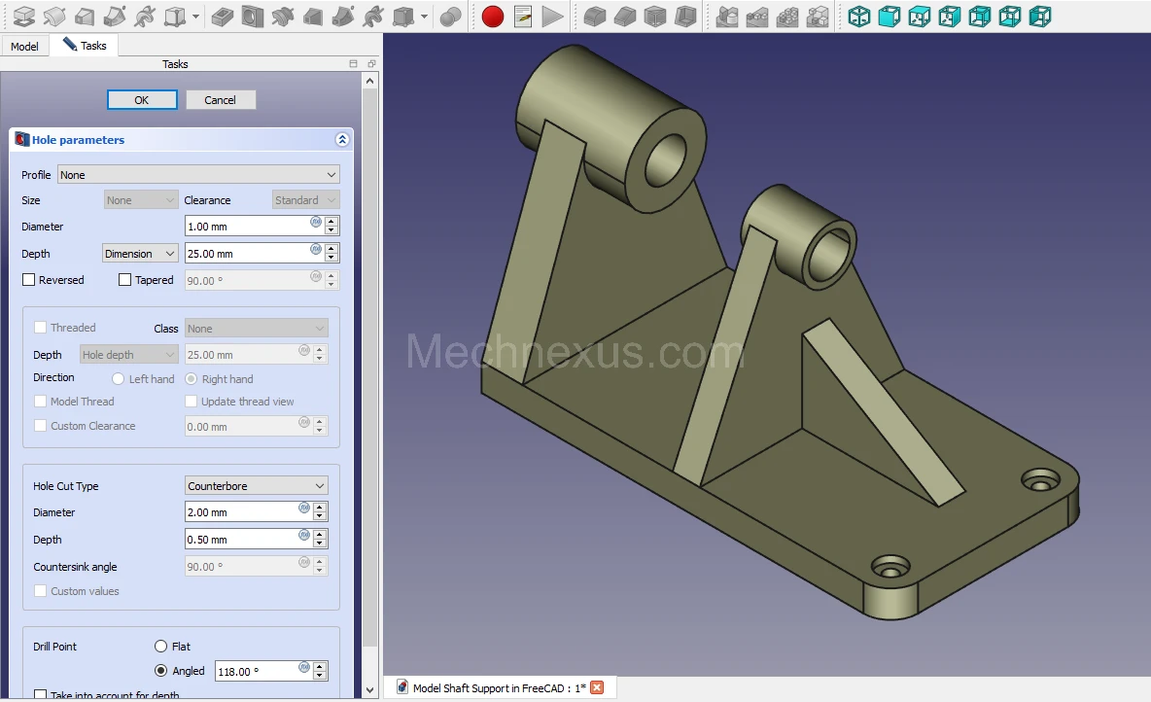Screen dimensions: 1151x702
Task: Tick the Tapered checkbox
Action: coord(125,280)
